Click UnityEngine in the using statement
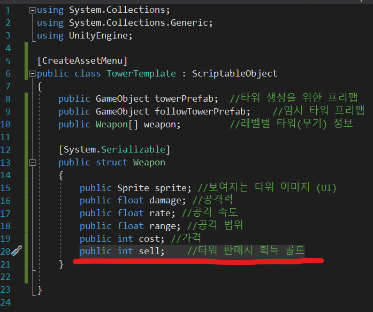The height and width of the screenshot is (312, 373). (101, 36)
